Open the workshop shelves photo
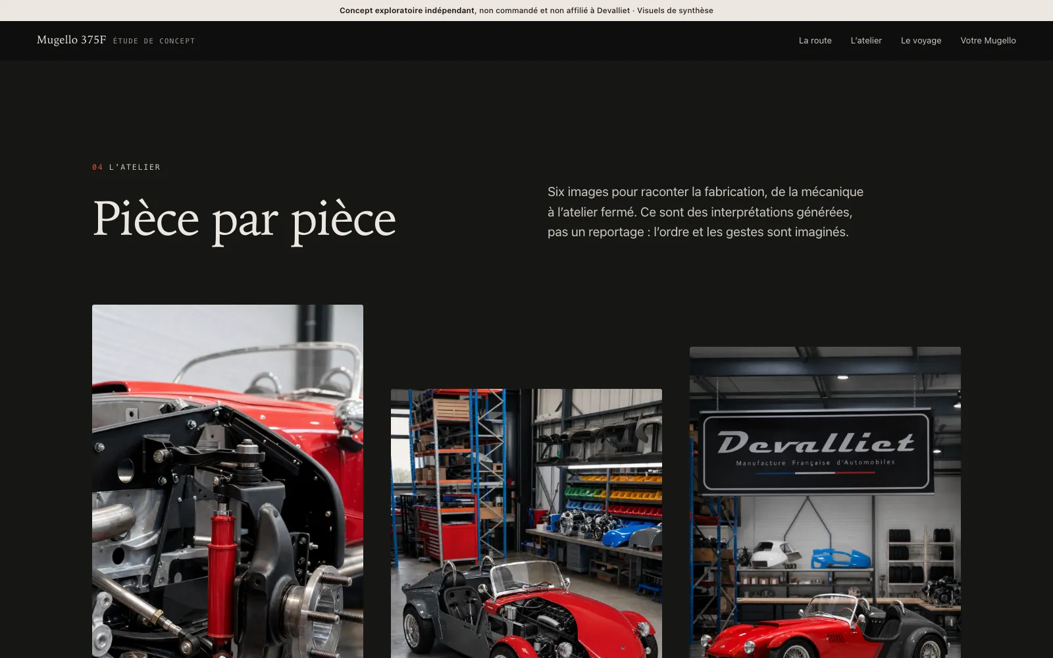1053x658 pixels. [x=526, y=523]
